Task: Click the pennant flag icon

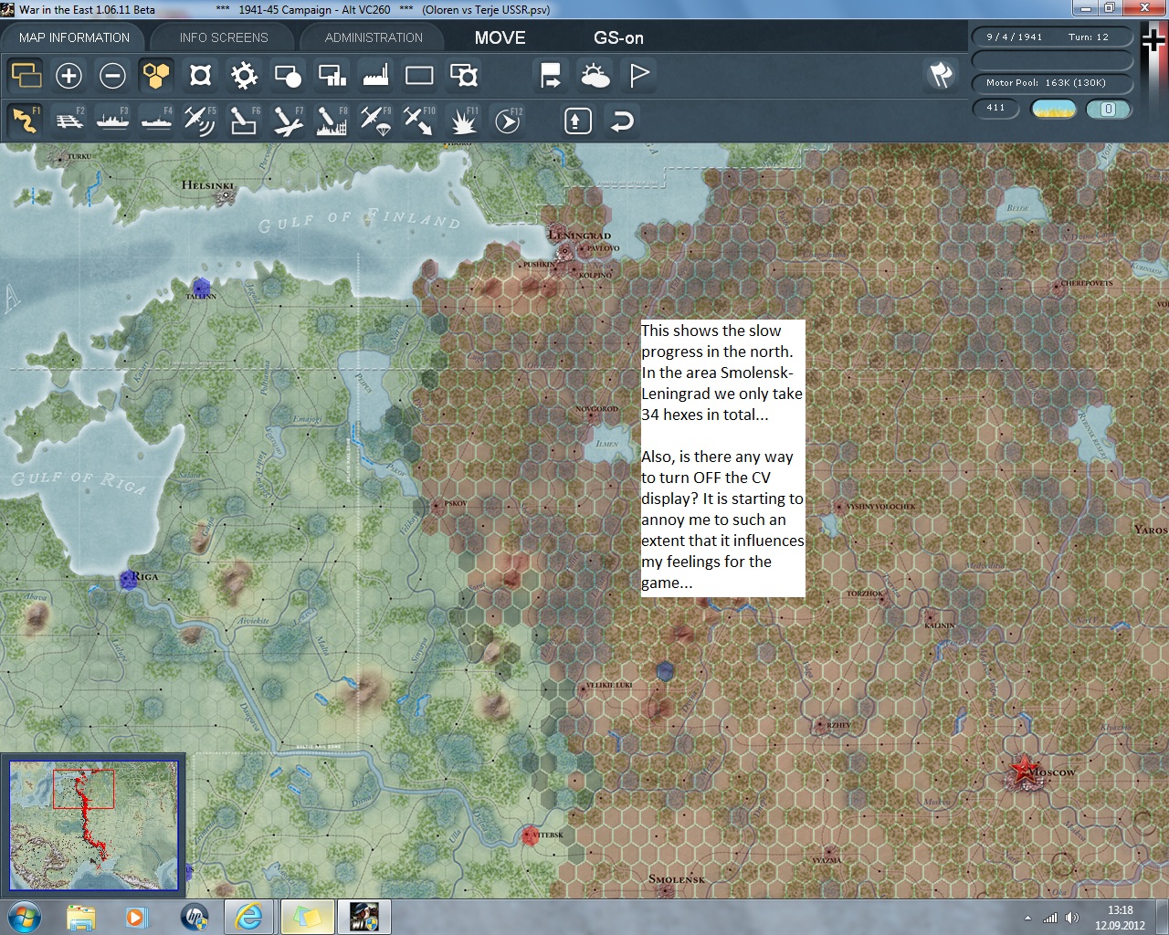Action: 638,75
